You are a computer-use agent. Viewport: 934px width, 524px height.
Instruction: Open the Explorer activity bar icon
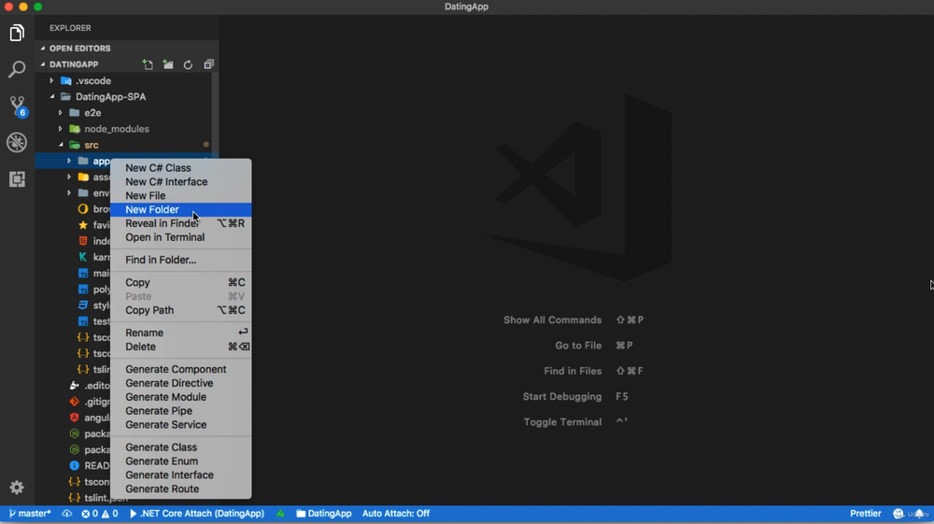pos(17,33)
